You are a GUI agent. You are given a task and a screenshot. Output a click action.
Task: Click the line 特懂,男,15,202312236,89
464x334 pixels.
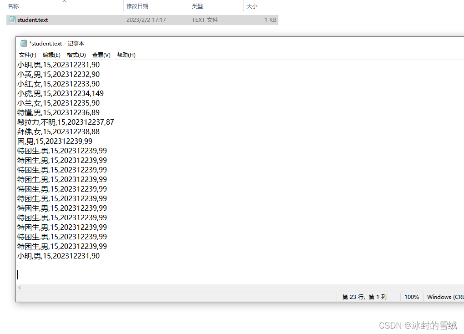click(x=58, y=112)
